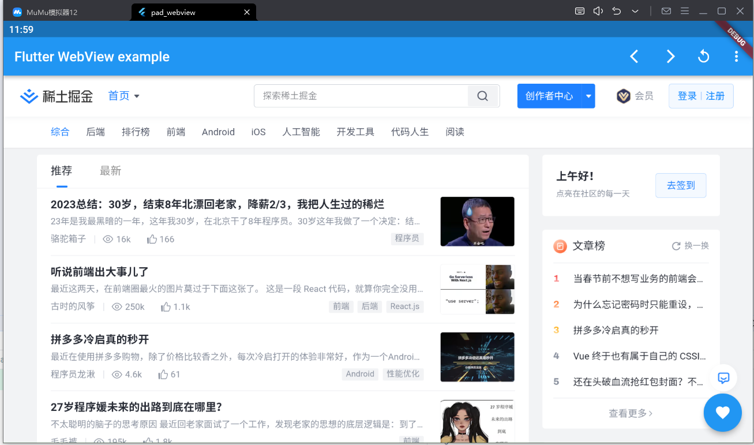This screenshot has height=445, width=754.
Task: Select the Android category
Action: click(x=218, y=132)
